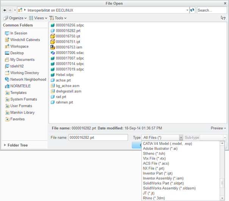Click the type list scrollbar thumb
The height and width of the screenshot is (201, 229).
tap(222, 183)
